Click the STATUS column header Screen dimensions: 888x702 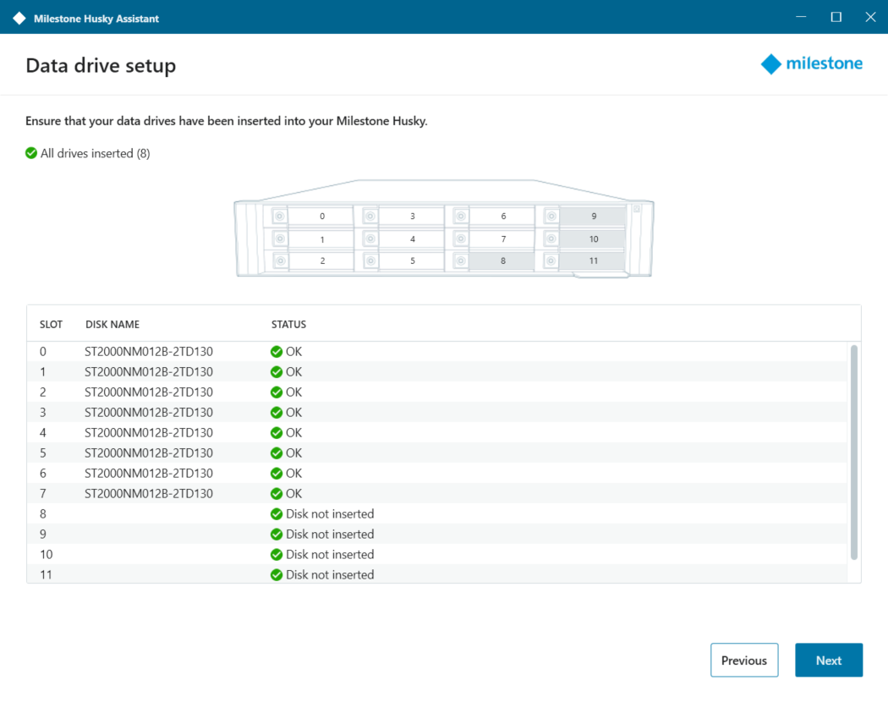(x=288, y=325)
